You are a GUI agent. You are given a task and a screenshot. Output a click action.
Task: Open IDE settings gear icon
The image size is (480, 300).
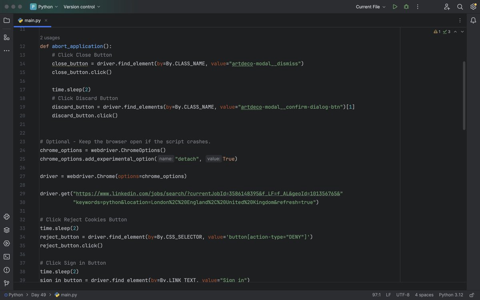pyautogui.click(x=473, y=7)
